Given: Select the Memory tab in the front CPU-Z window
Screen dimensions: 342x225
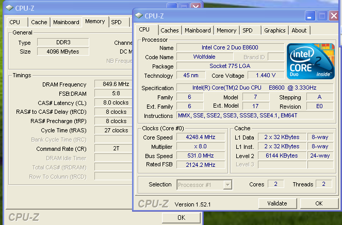Looking at the screenshot, I should coord(226,30).
